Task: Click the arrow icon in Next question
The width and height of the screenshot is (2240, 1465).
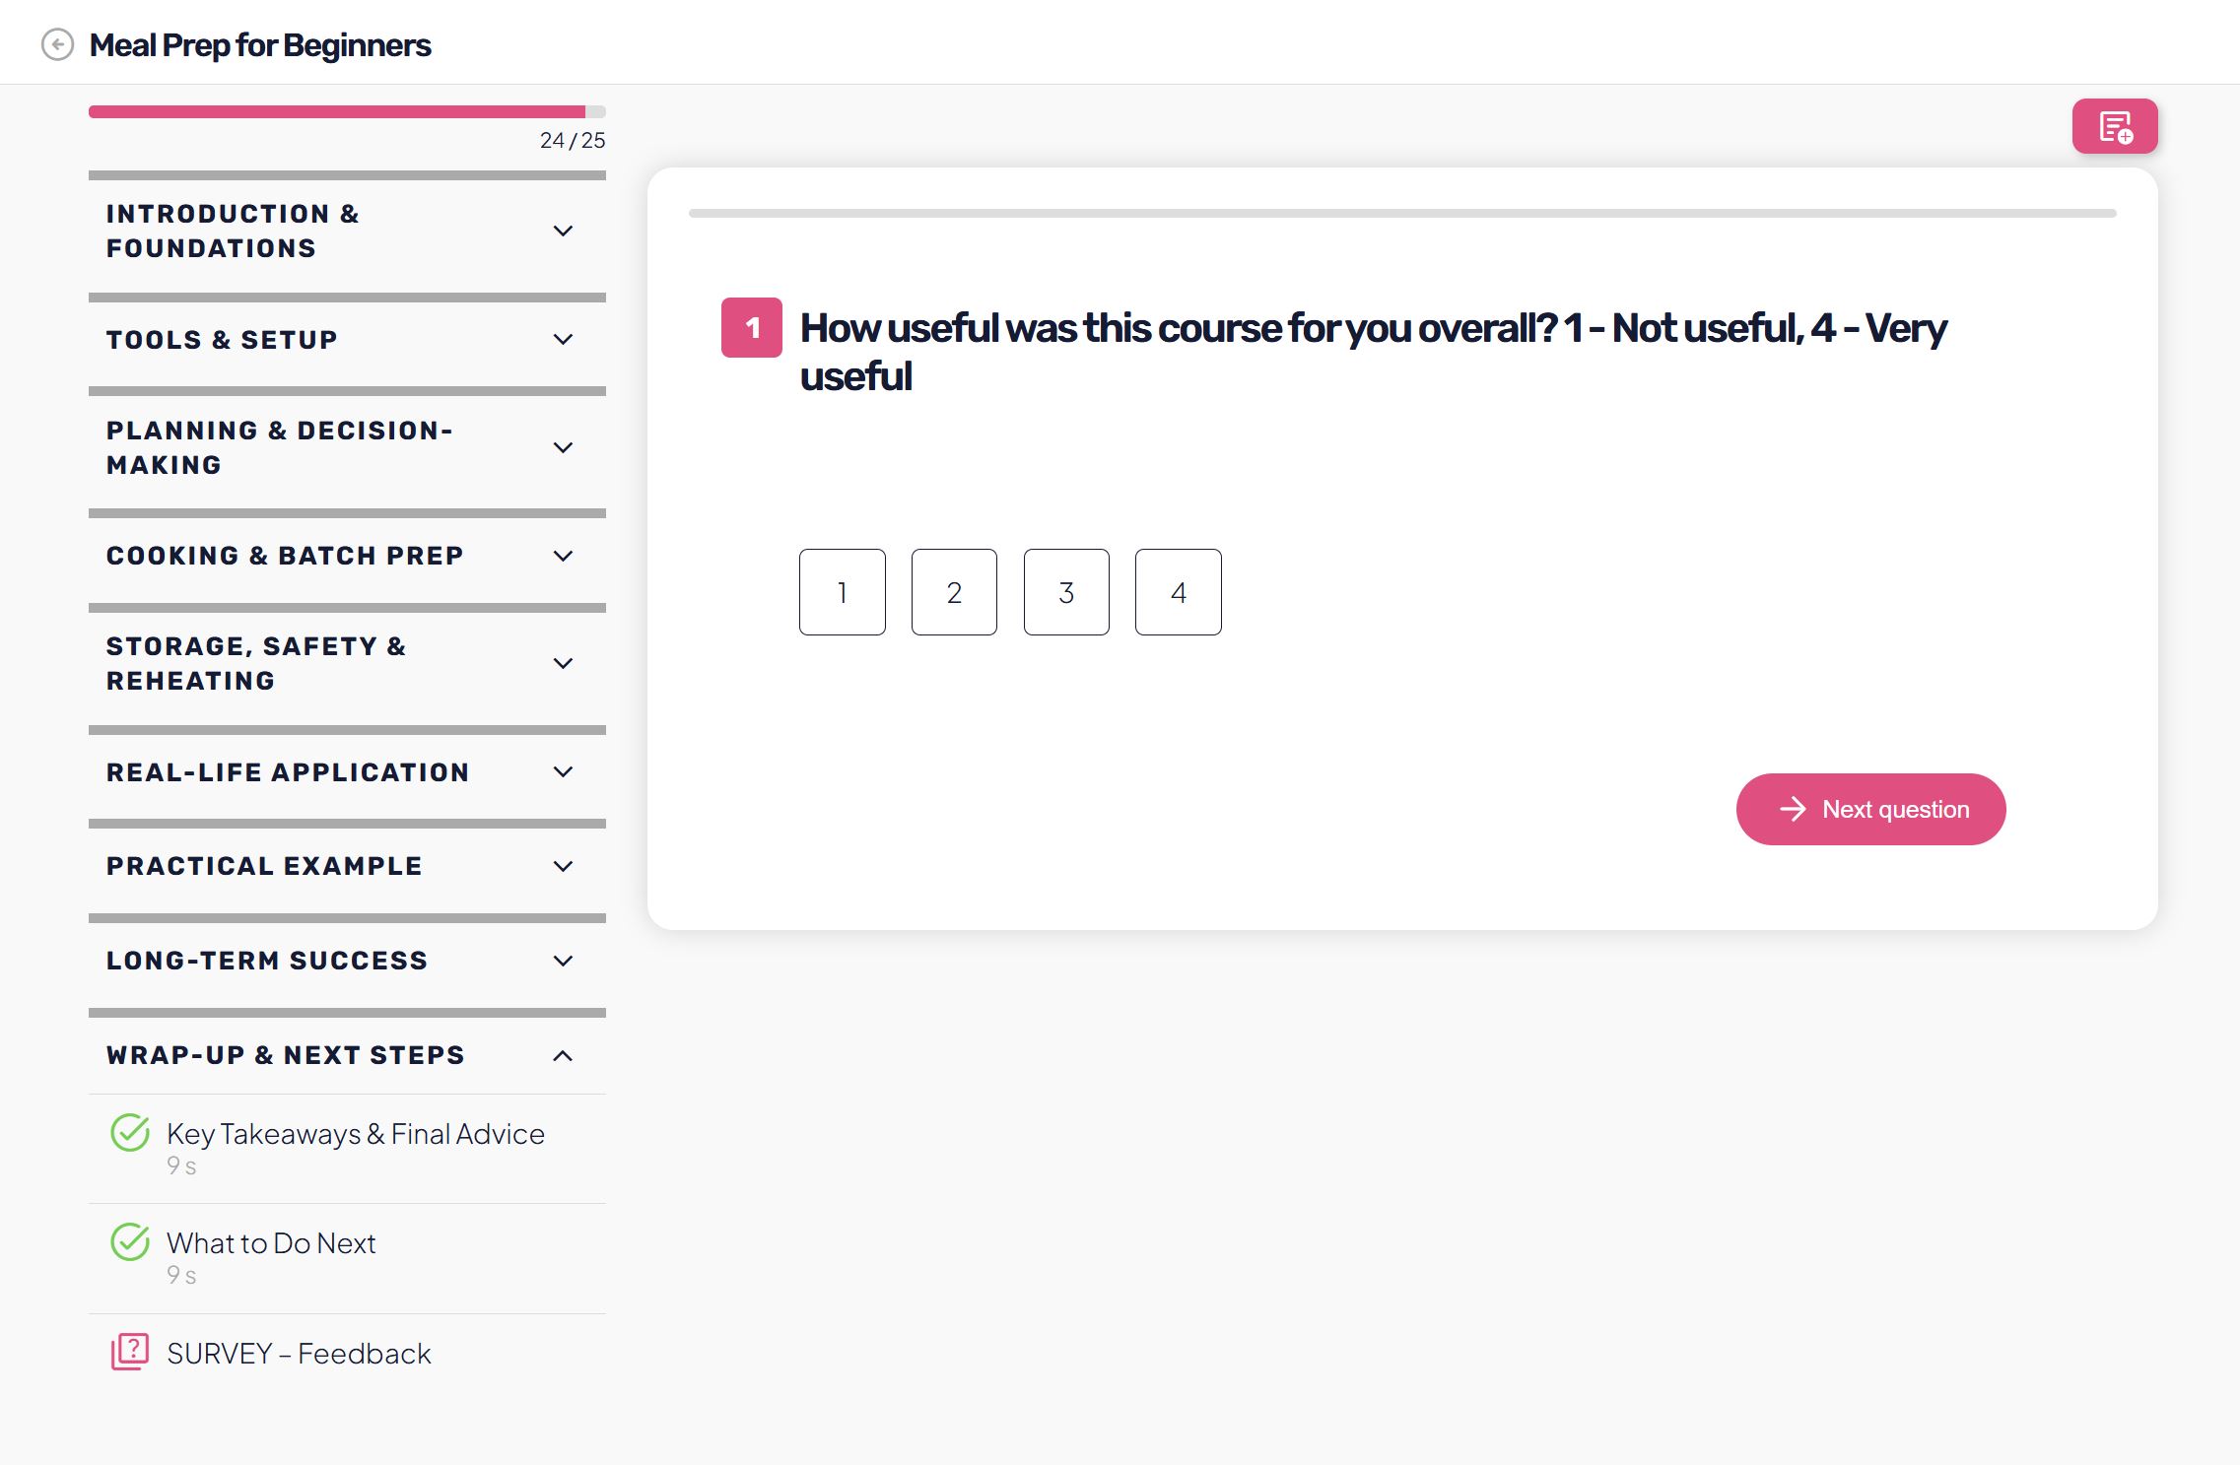Action: tap(1793, 809)
